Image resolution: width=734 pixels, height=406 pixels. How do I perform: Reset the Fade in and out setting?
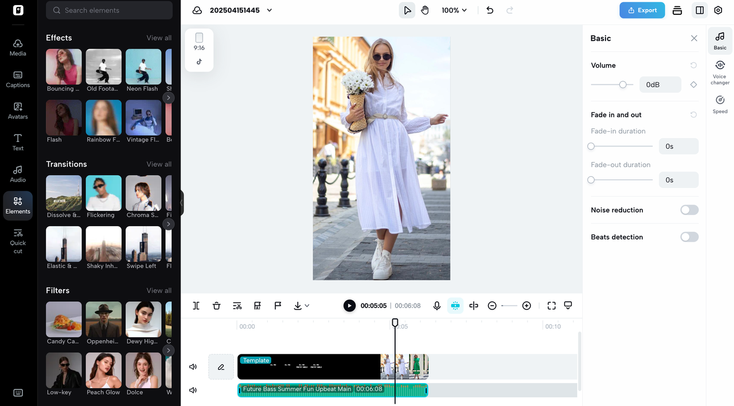tap(693, 115)
